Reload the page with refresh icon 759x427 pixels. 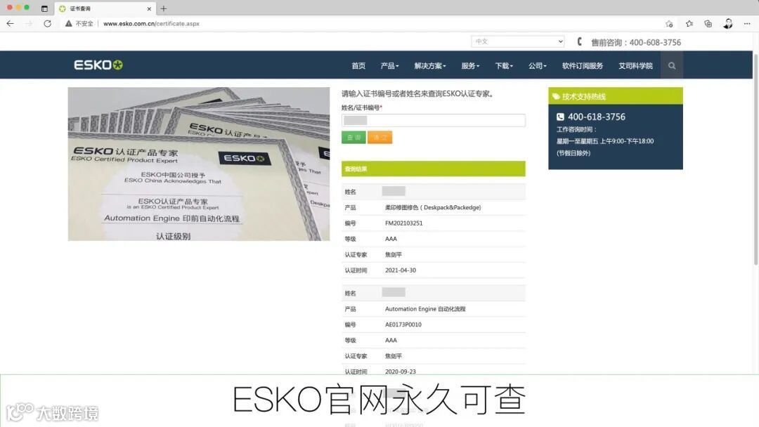pyautogui.click(x=47, y=23)
